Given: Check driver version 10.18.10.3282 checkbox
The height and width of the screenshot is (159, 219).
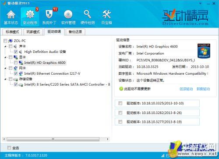Looking at the screenshot, I should [120, 113].
